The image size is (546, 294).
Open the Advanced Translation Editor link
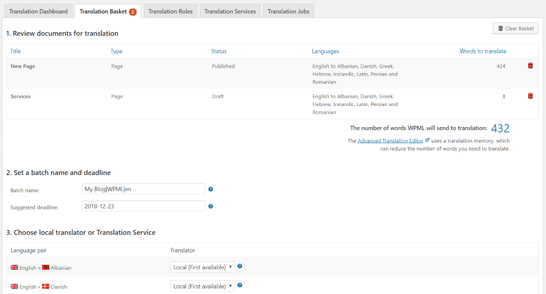[390, 141]
